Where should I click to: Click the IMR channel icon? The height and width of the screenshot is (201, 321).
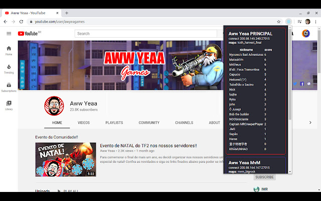point(256,189)
